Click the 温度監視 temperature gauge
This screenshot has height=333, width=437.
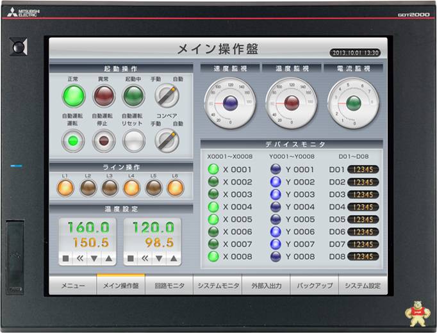click(x=292, y=103)
